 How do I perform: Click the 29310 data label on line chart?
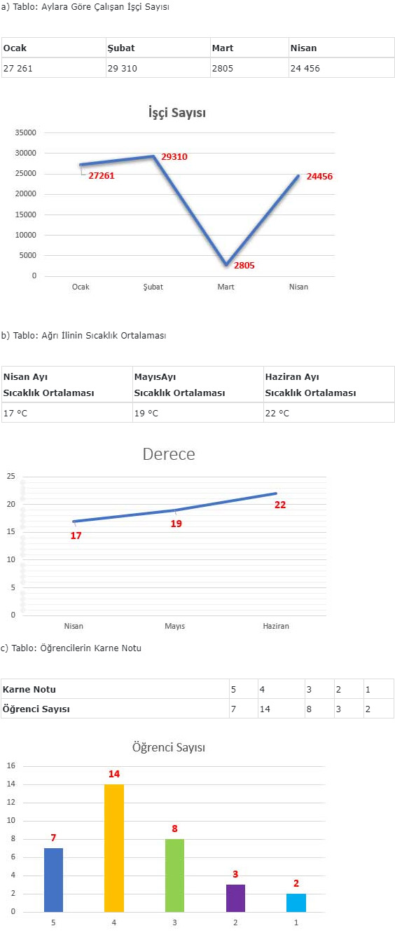(174, 157)
